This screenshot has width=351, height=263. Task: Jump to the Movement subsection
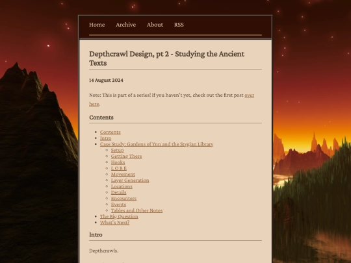click(x=123, y=174)
